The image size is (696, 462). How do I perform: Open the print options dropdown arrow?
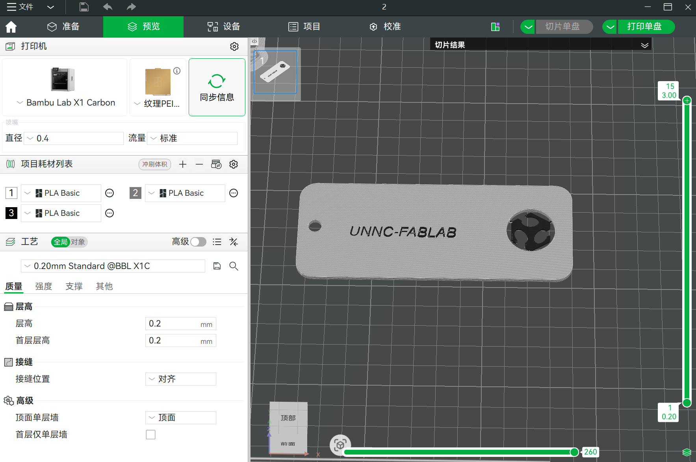click(x=610, y=27)
